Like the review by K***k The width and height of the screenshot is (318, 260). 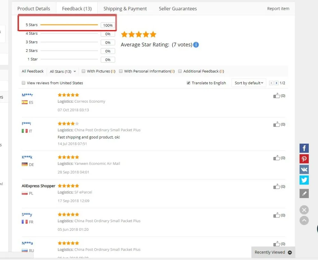[277, 158]
